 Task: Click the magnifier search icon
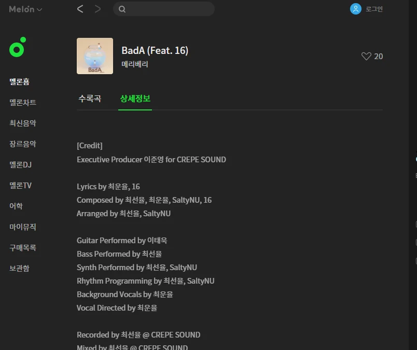coord(122,9)
